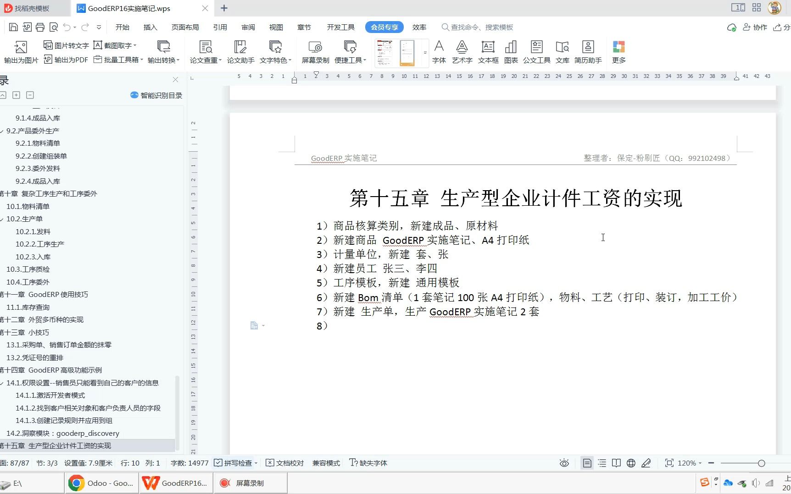
Task: Open the 开始 ribbon tab
Action: coord(123,27)
